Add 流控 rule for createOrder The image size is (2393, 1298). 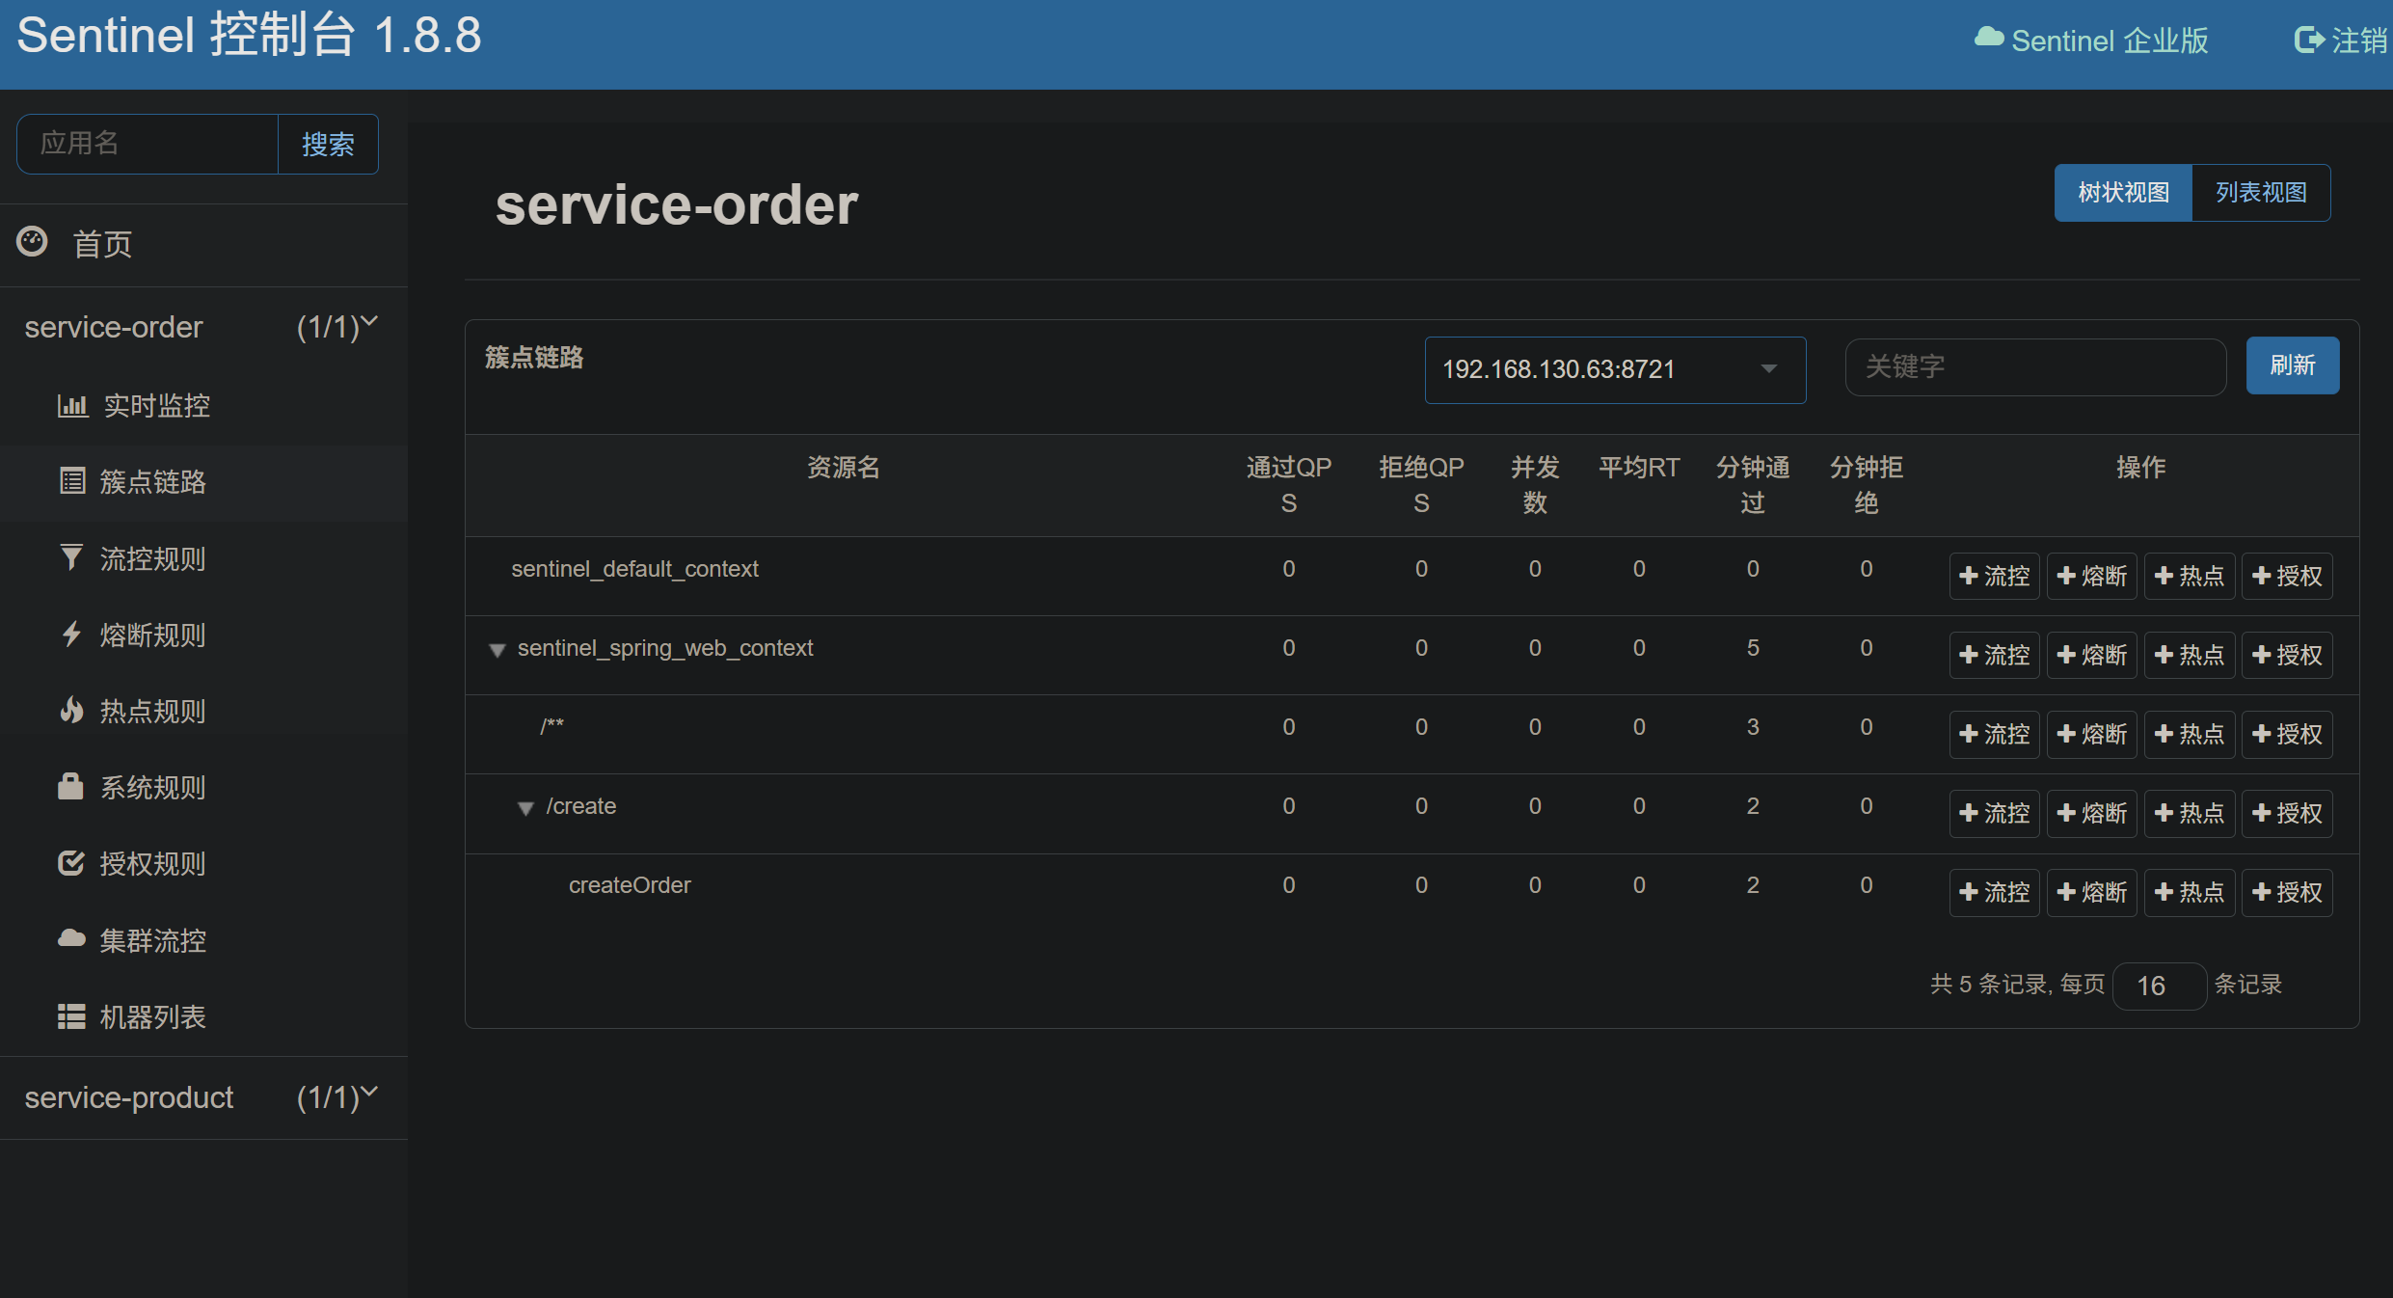tap(1994, 893)
